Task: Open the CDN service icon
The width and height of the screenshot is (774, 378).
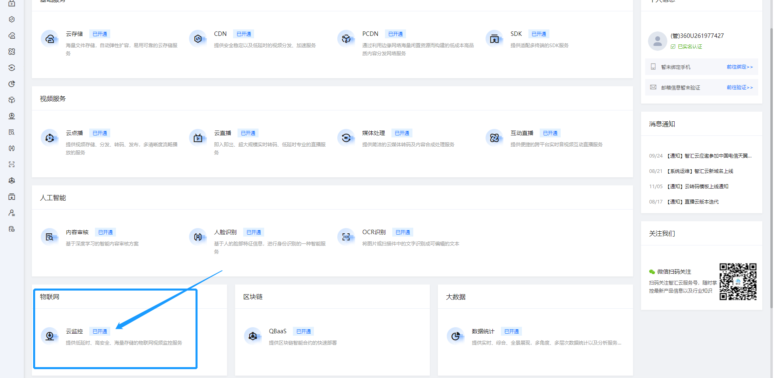Action: pos(198,39)
